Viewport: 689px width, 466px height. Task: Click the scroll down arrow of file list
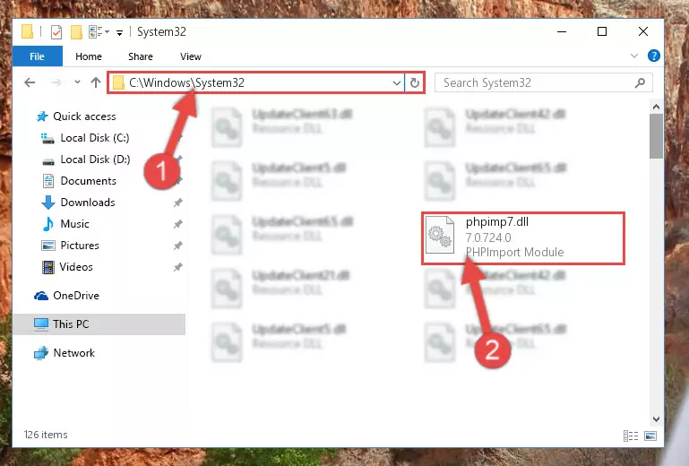tap(656, 419)
